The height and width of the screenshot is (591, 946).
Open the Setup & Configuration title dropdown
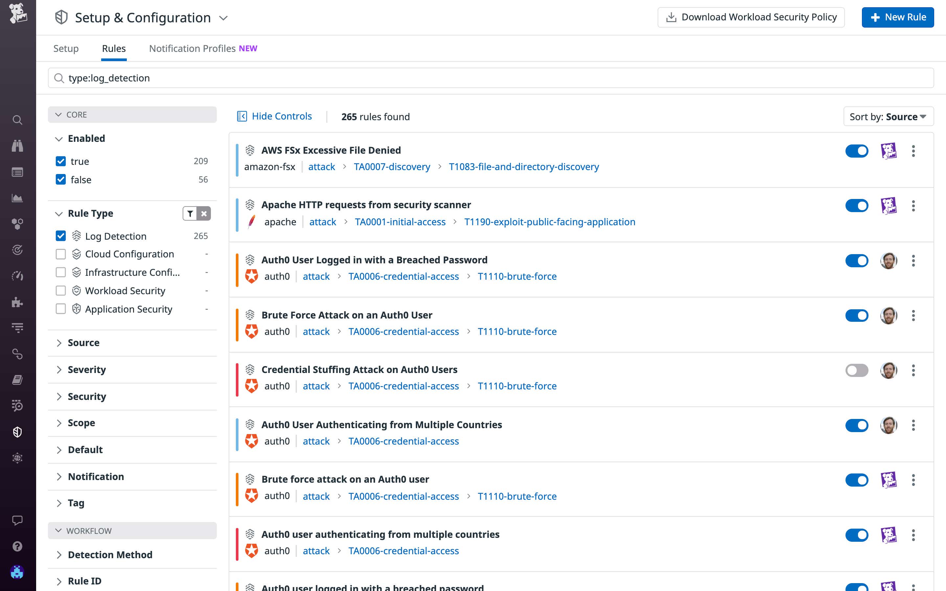click(223, 18)
